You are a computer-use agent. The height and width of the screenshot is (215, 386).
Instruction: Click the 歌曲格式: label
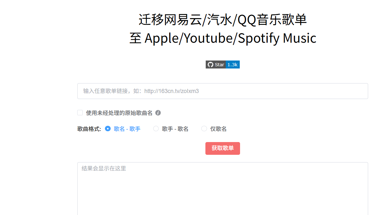point(89,129)
